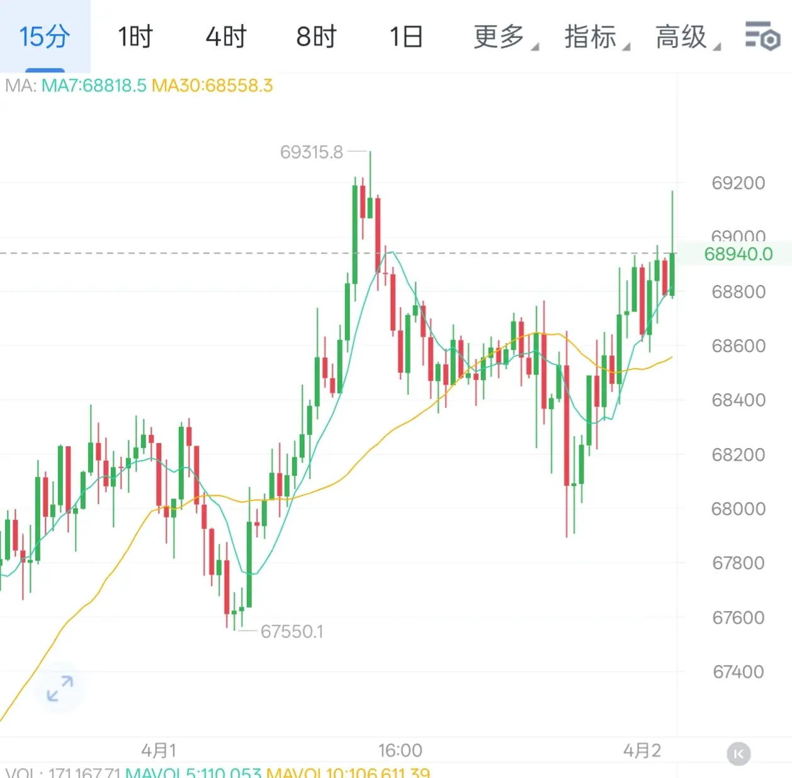Tap the current price label 68940.0
Screen dimensions: 792x778
pyautogui.click(x=738, y=254)
